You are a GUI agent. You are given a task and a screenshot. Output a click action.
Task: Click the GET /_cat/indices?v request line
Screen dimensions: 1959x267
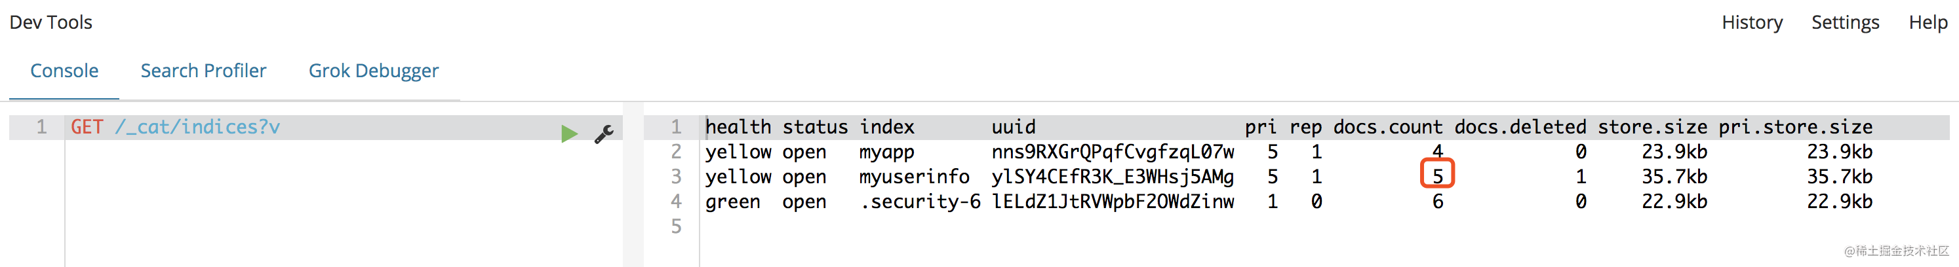(175, 127)
